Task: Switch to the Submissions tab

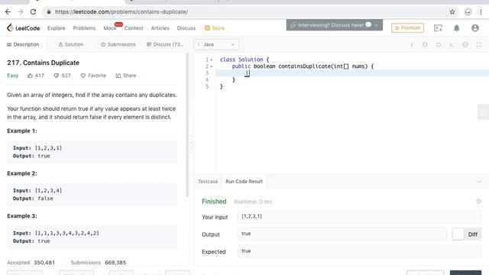Action: pos(118,44)
